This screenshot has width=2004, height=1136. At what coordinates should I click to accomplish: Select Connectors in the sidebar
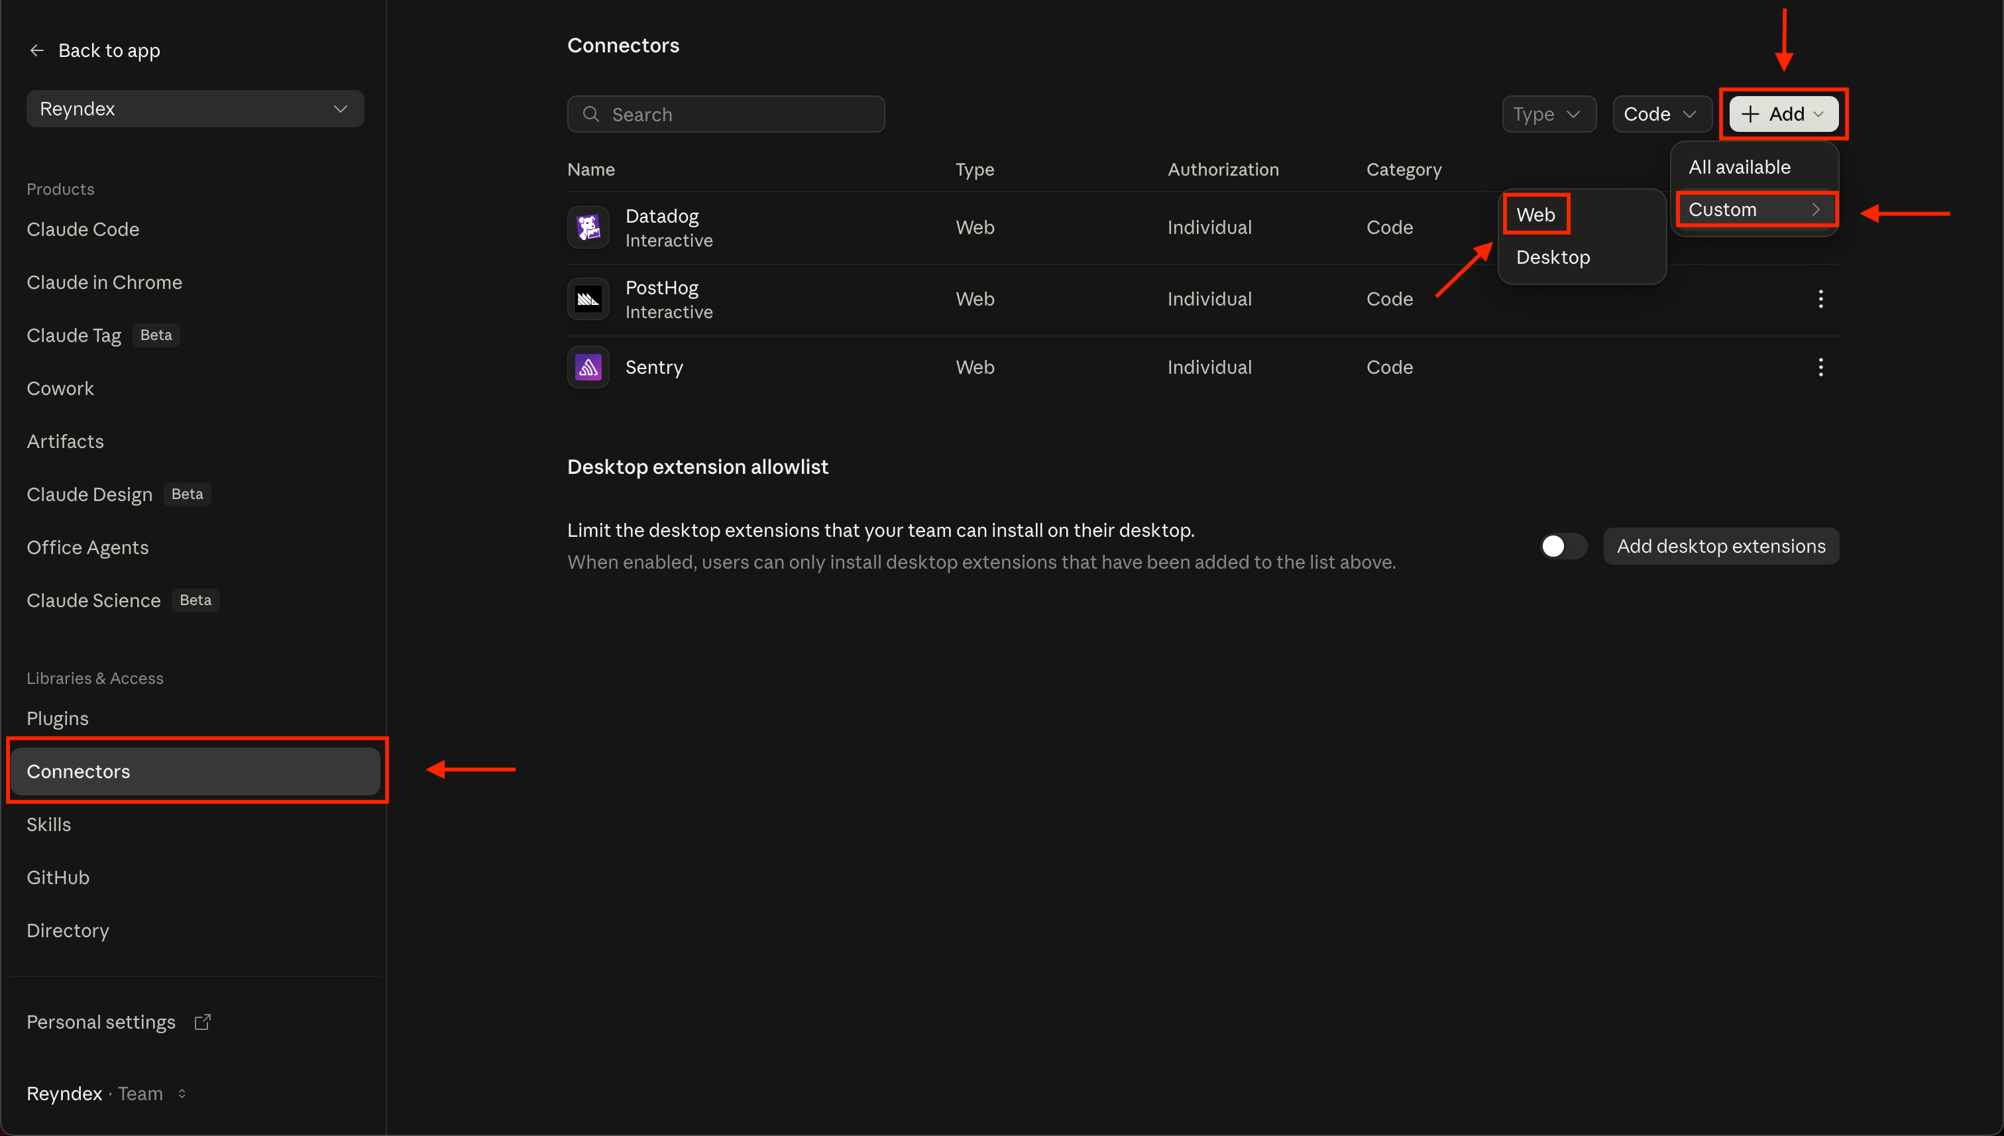pos(195,771)
